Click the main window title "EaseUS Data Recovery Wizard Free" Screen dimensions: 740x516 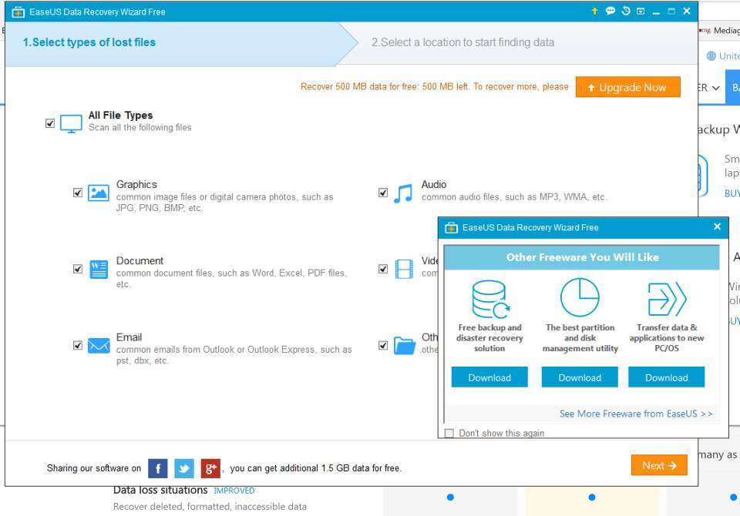coord(97,12)
